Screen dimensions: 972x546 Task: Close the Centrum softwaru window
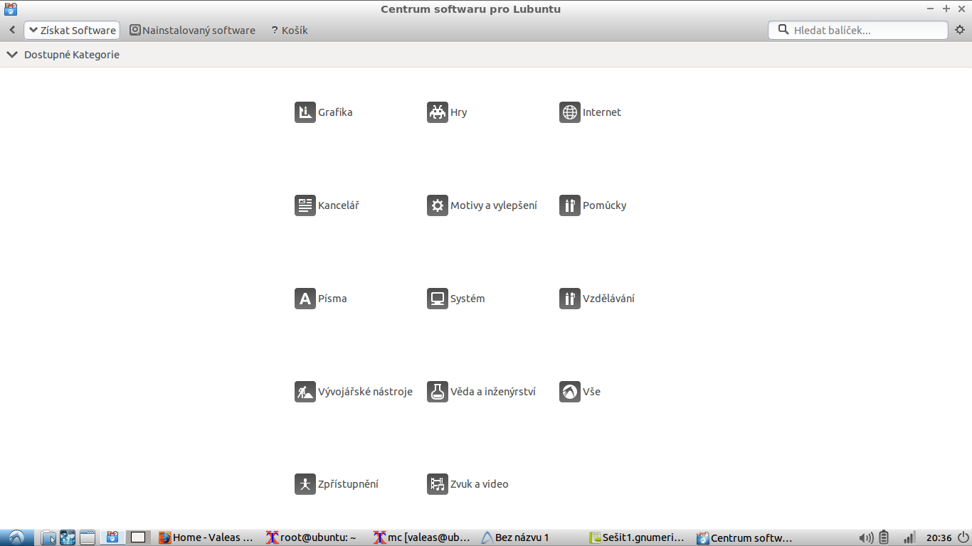962,9
